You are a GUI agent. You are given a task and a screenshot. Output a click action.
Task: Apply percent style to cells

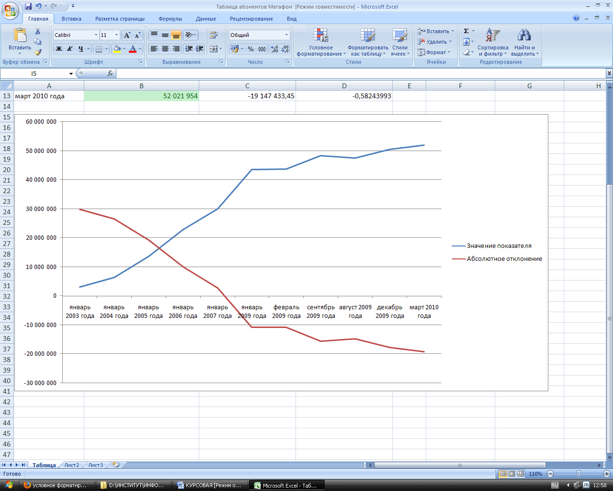click(x=250, y=49)
